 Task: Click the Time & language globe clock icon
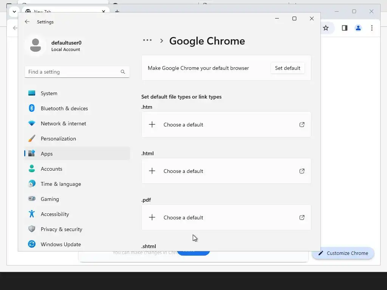pos(32,184)
